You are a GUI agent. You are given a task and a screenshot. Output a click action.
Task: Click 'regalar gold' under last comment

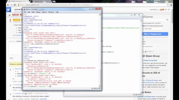pyautogui.click(x=35, y=99)
